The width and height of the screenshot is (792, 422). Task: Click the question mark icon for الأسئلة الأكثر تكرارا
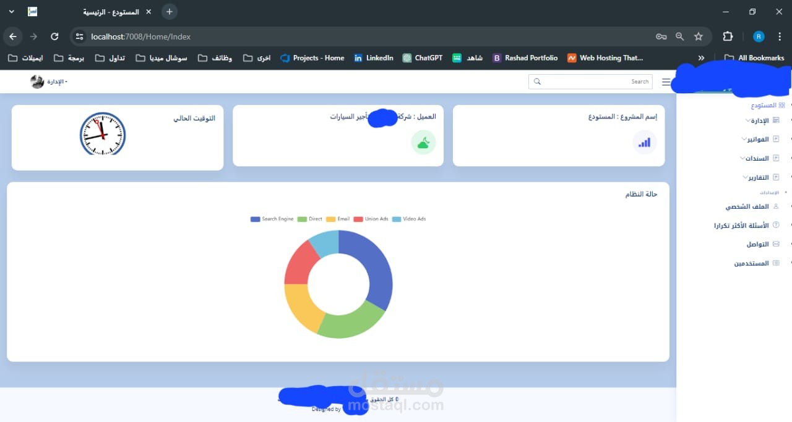coord(777,226)
